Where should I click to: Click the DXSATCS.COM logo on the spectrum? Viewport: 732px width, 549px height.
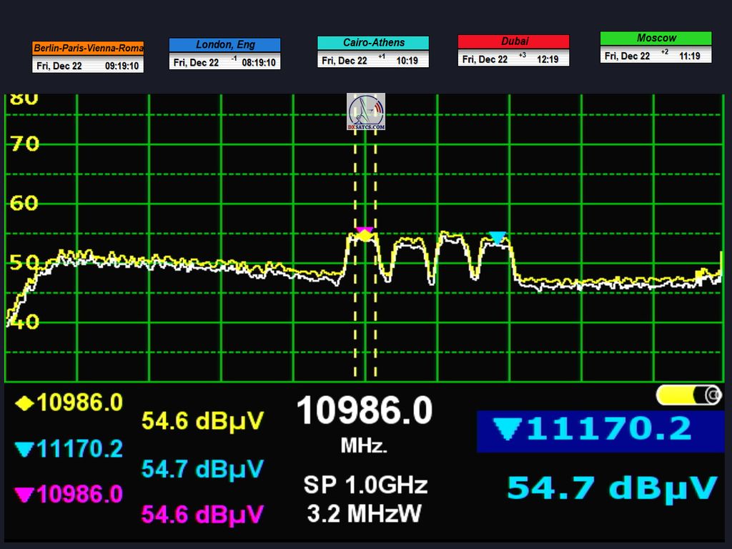click(366, 112)
